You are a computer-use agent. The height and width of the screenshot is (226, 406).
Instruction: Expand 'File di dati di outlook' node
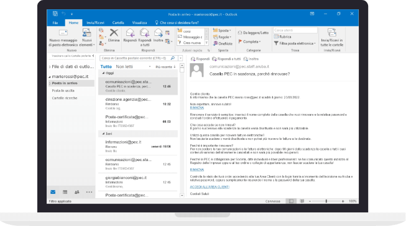tap(50, 67)
